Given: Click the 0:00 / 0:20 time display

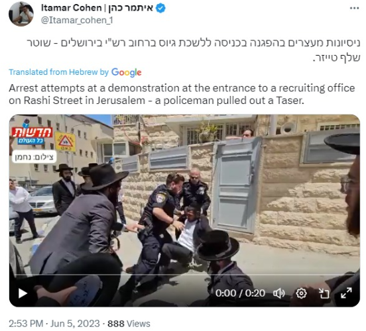Looking at the screenshot, I should [240, 293].
